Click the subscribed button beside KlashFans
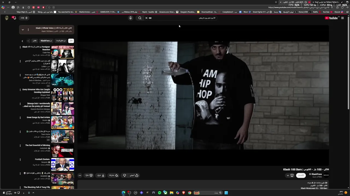The height and width of the screenshot is (196, 350). coord(301,176)
